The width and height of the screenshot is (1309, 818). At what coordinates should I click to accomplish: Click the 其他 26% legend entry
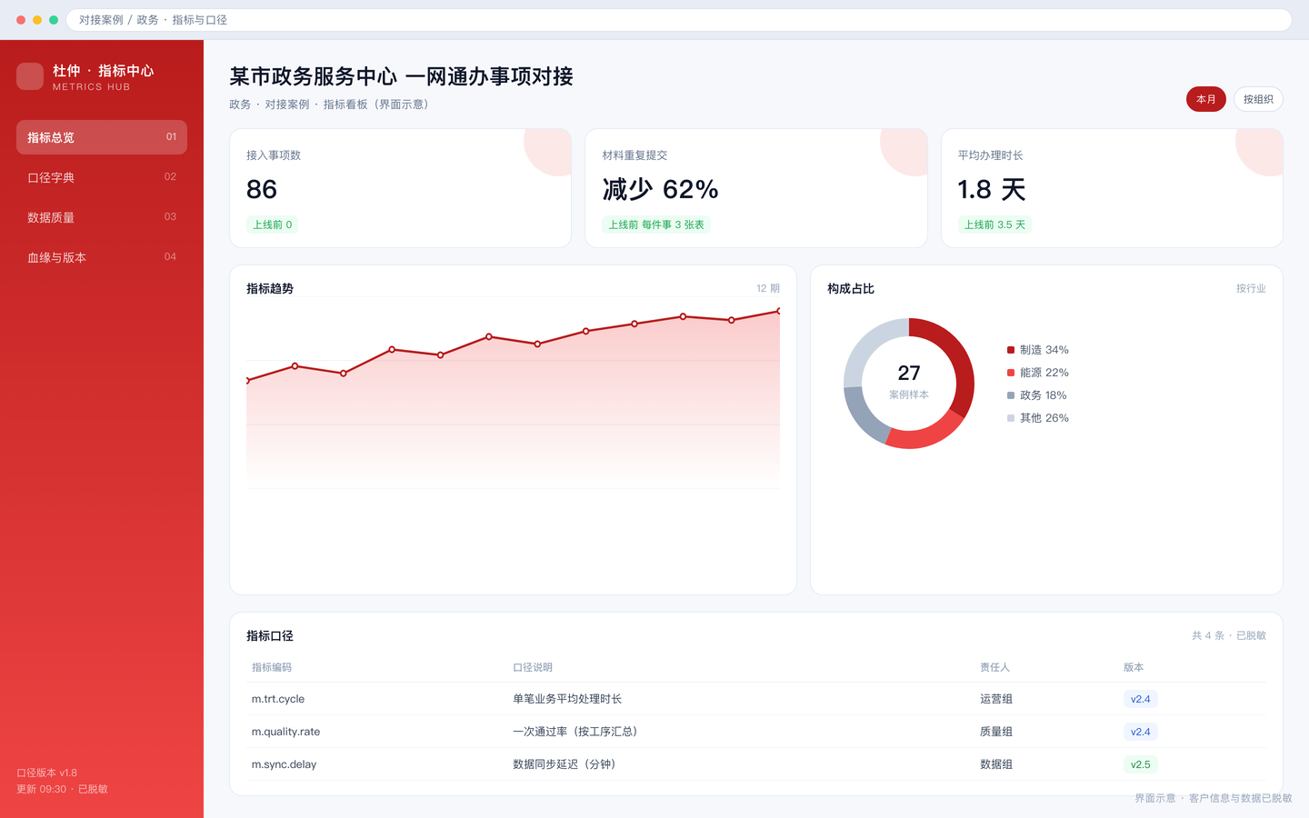coord(1038,418)
